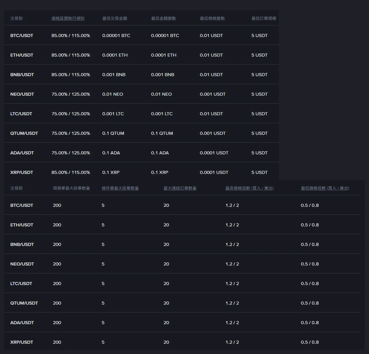Screen dimensions: 369x354
Task: Click the 條件單最大掛單數量 column header
Action: coord(120,188)
